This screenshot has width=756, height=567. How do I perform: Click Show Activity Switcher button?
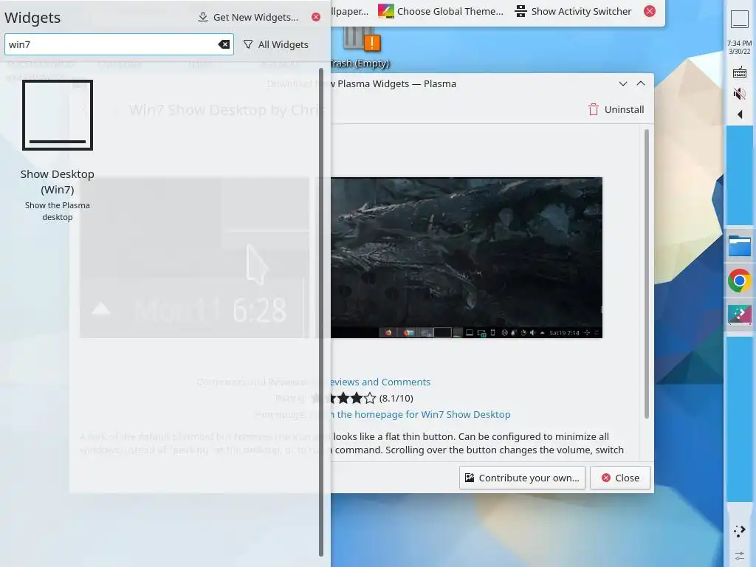[x=573, y=11]
